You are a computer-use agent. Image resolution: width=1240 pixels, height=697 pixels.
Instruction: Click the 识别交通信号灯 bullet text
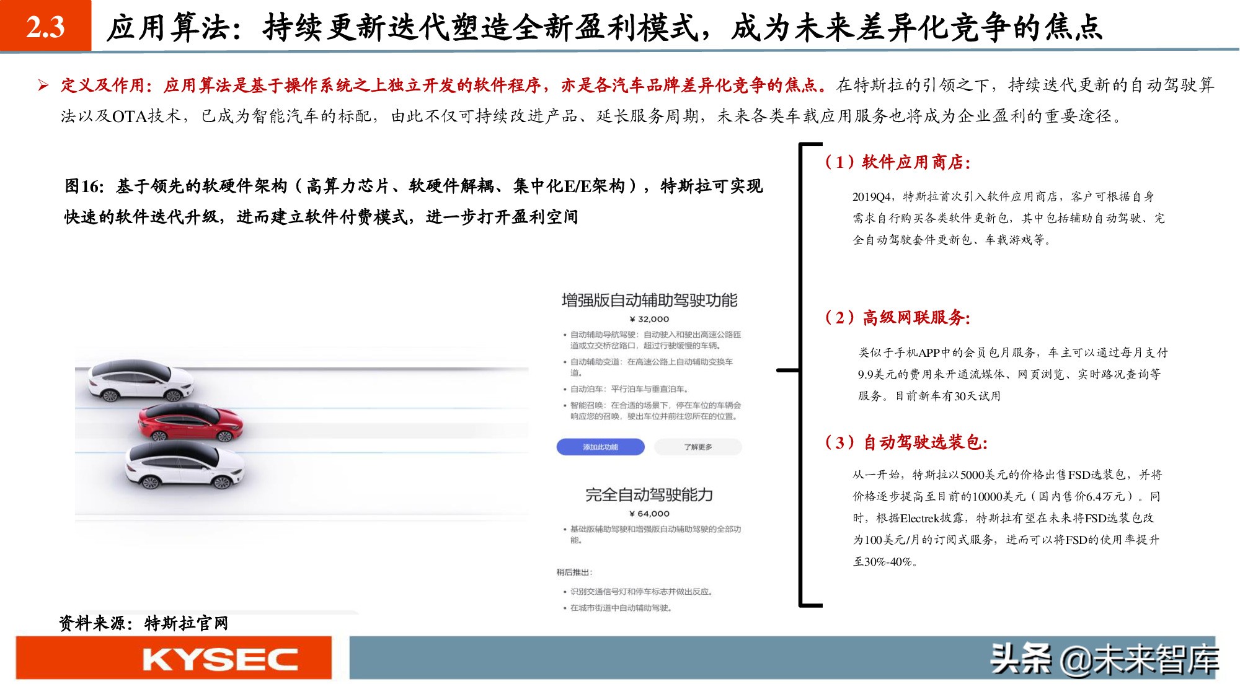click(641, 592)
